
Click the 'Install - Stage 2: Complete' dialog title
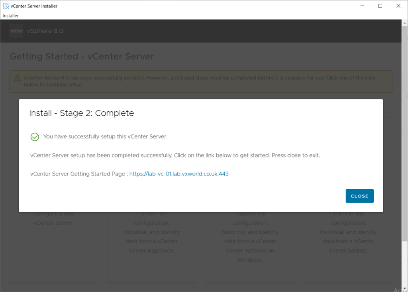pos(81,113)
